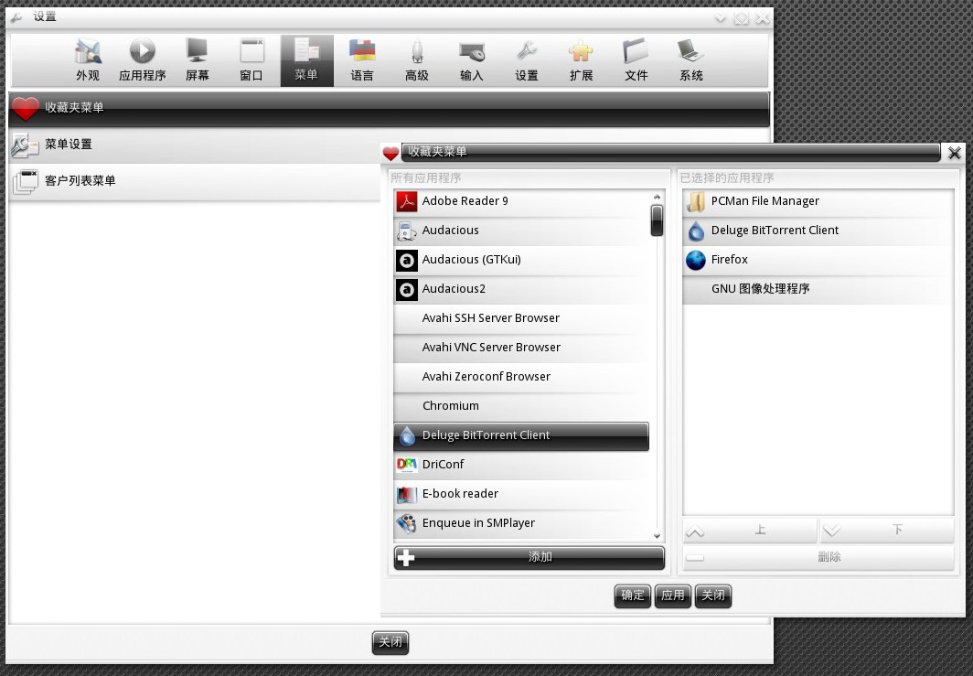Open the 应用程序 applications category
The image size is (973, 676).
tap(142, 60)
